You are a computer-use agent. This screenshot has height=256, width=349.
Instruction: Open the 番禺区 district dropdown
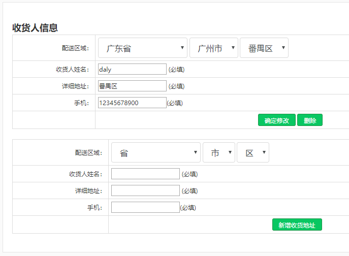tap(264, 48)
